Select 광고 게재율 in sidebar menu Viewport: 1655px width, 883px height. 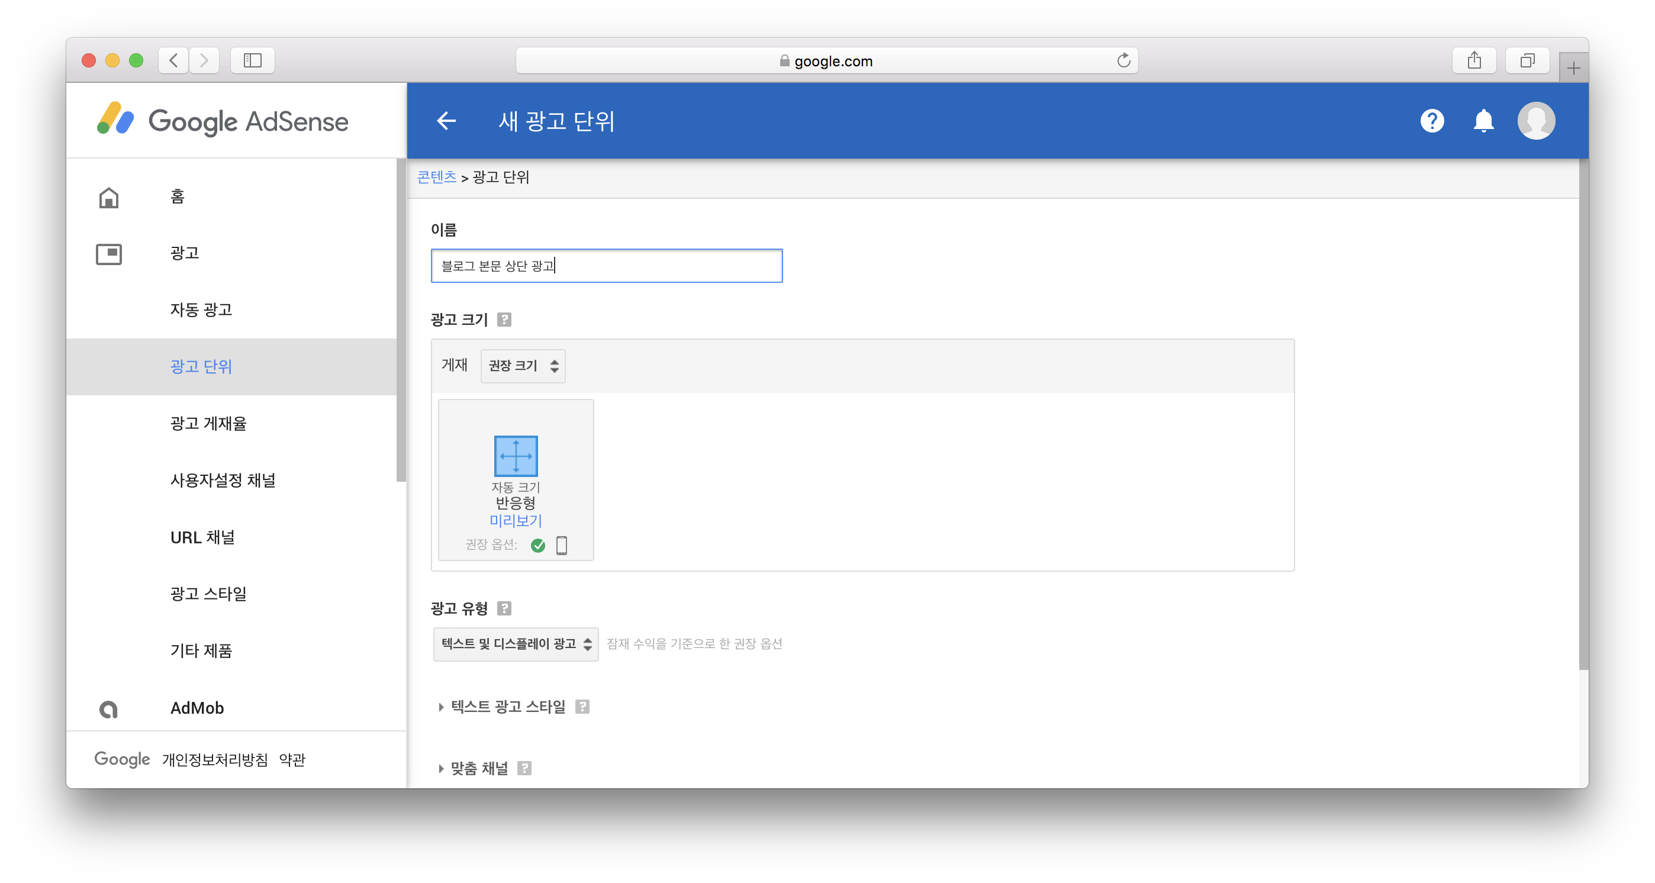click(208, 423)
